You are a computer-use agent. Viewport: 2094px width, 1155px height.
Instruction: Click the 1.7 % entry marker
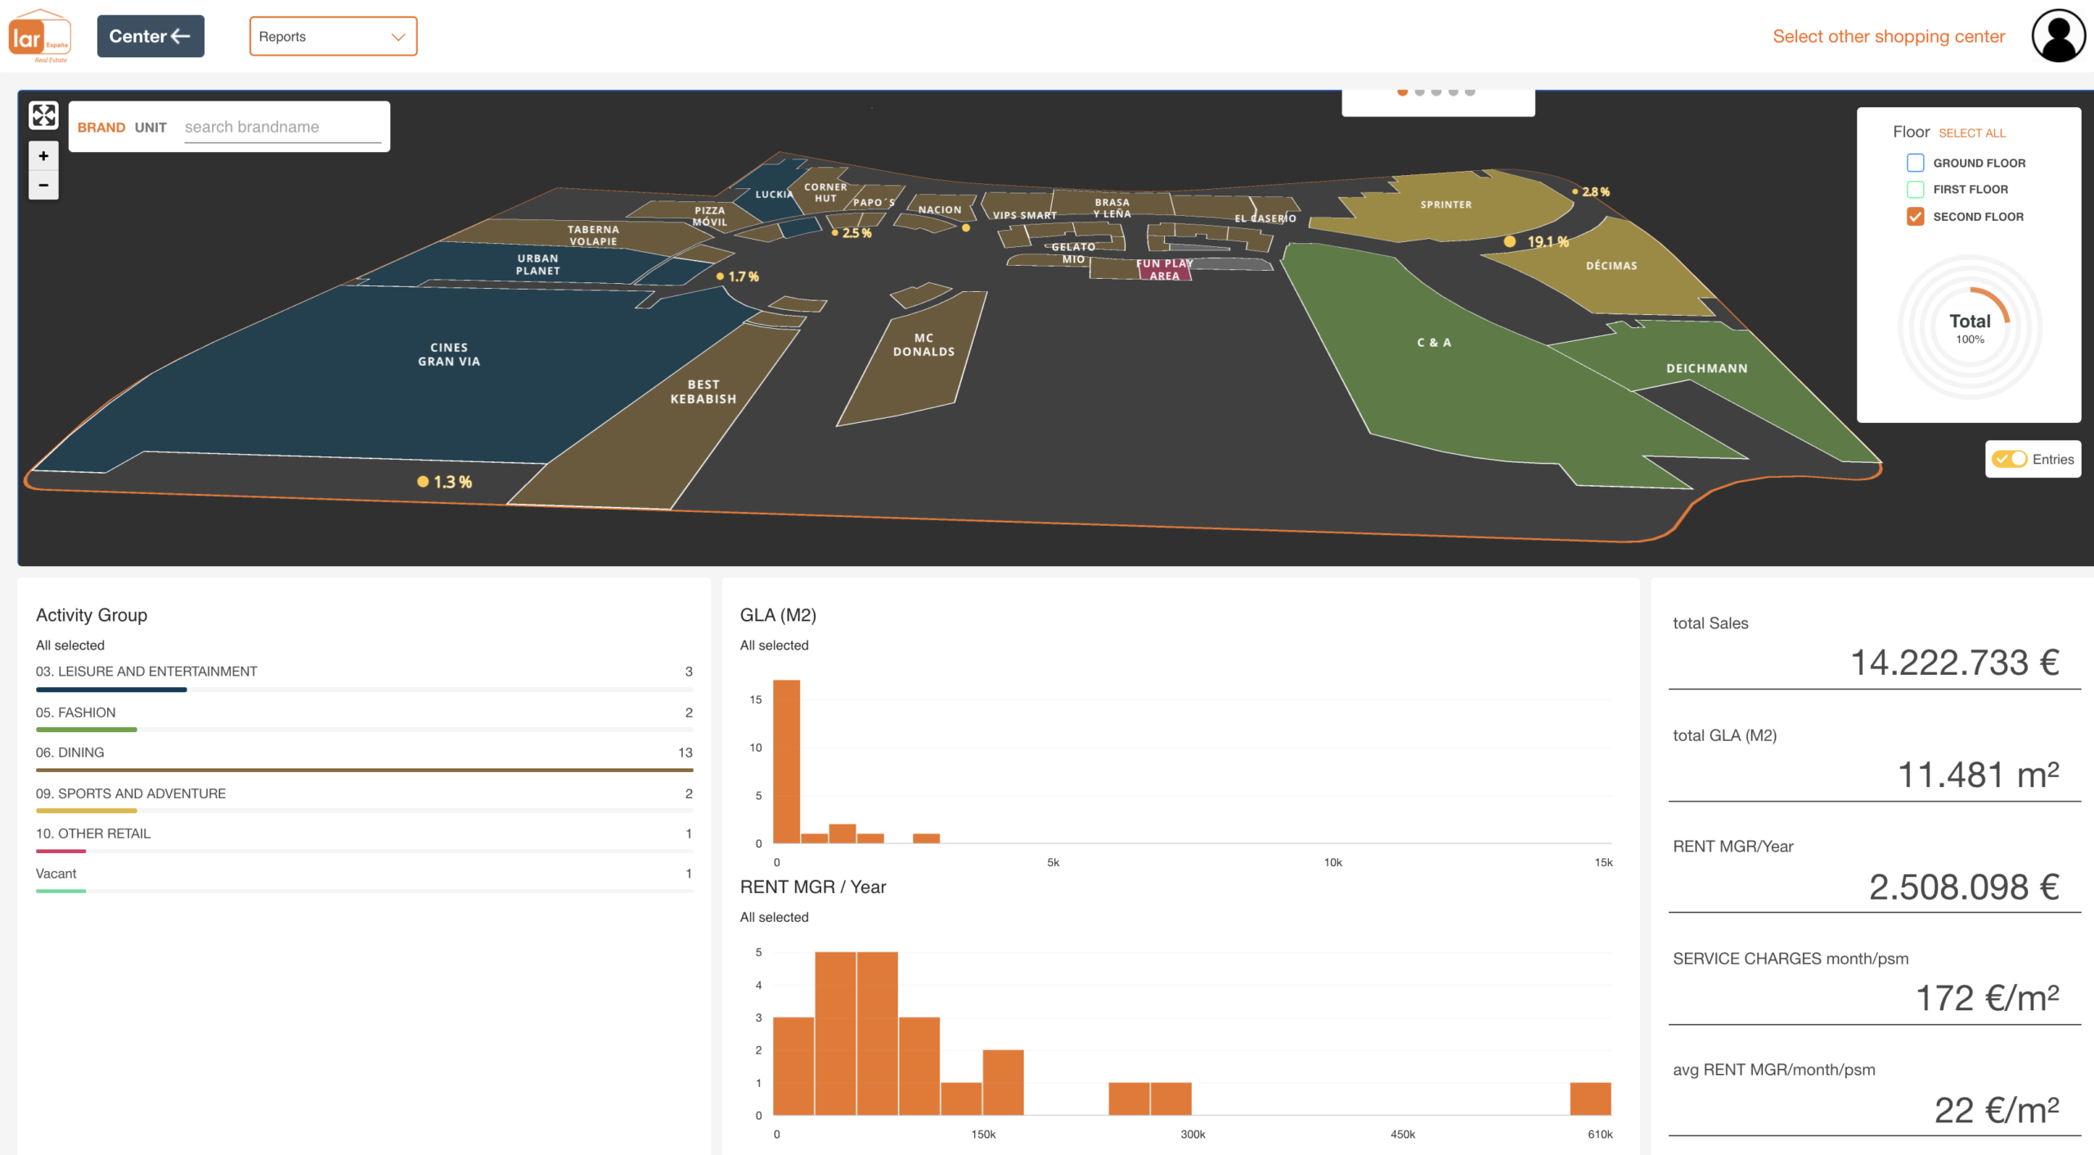720,276
